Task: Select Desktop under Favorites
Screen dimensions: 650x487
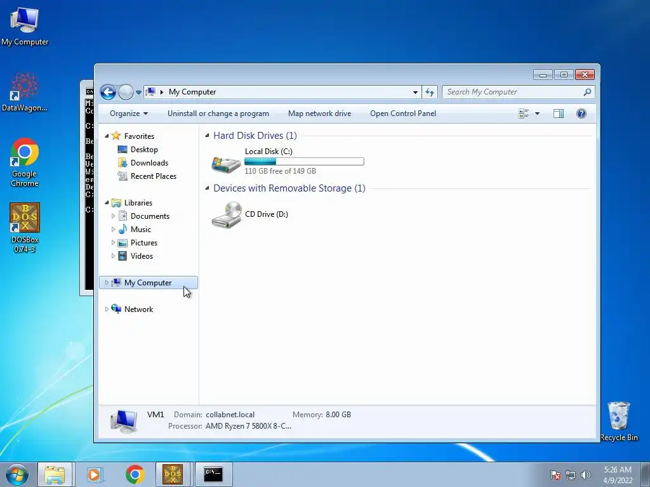Action: [x=144, y=150]
